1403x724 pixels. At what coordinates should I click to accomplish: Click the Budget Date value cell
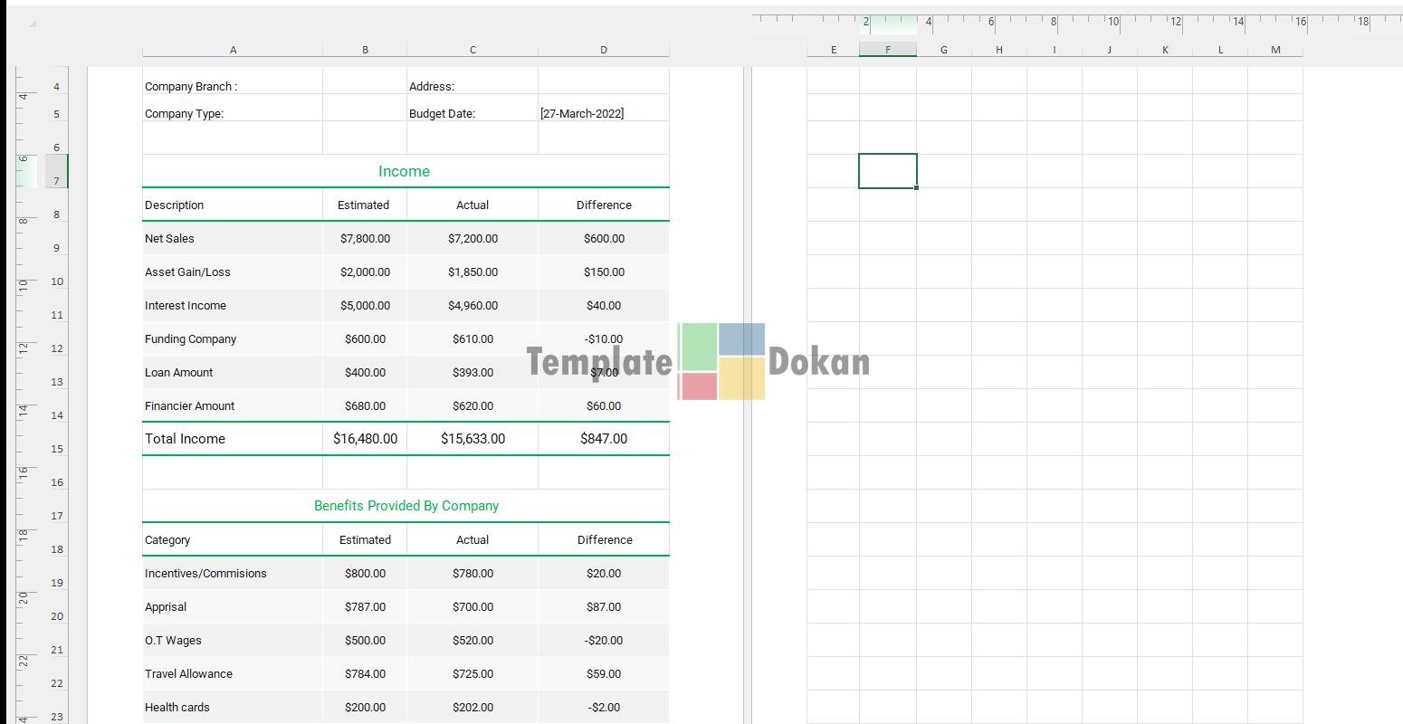click(x=603, y=113)
